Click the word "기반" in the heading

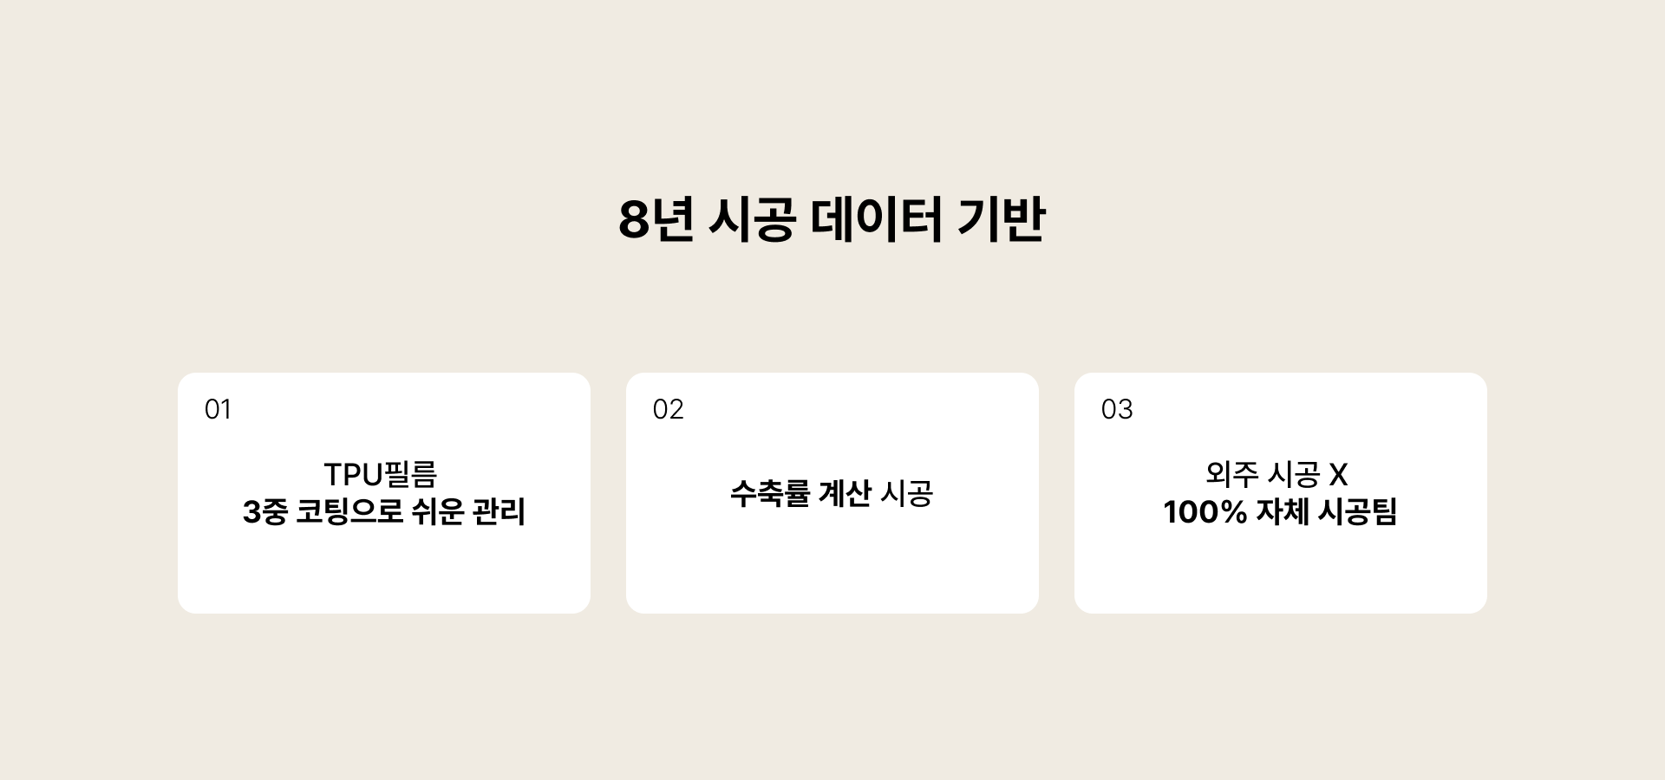tap(1002, 220)
